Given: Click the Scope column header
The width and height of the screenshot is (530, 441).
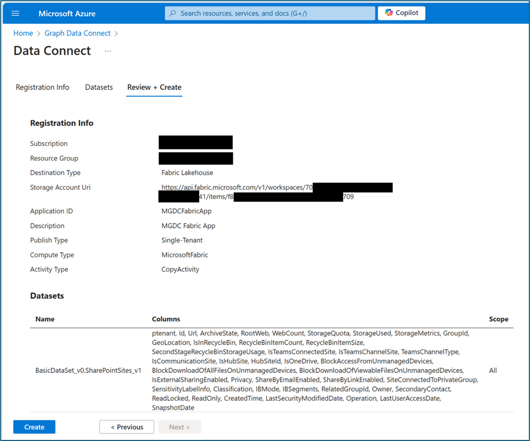Looking at the screenshot, I should (x=499, y=319).
